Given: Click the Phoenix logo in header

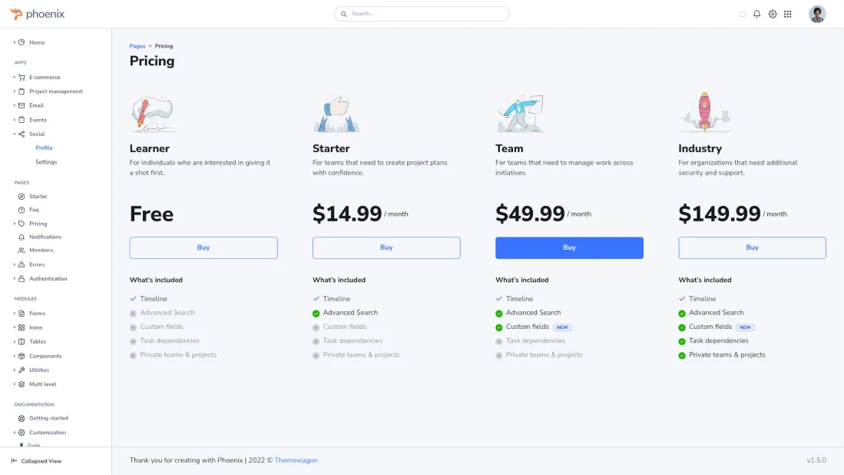Looking at the screenshot, I should (x=38, y=14).
